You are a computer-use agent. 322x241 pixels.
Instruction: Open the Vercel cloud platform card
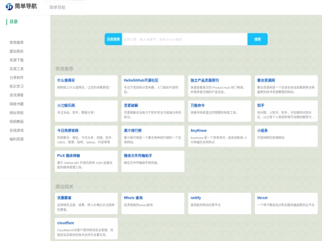[286, 204]
